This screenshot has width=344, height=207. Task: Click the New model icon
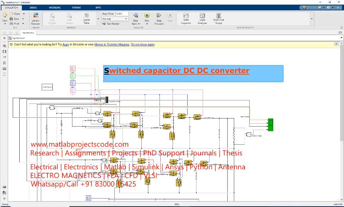tap(5, 15)
